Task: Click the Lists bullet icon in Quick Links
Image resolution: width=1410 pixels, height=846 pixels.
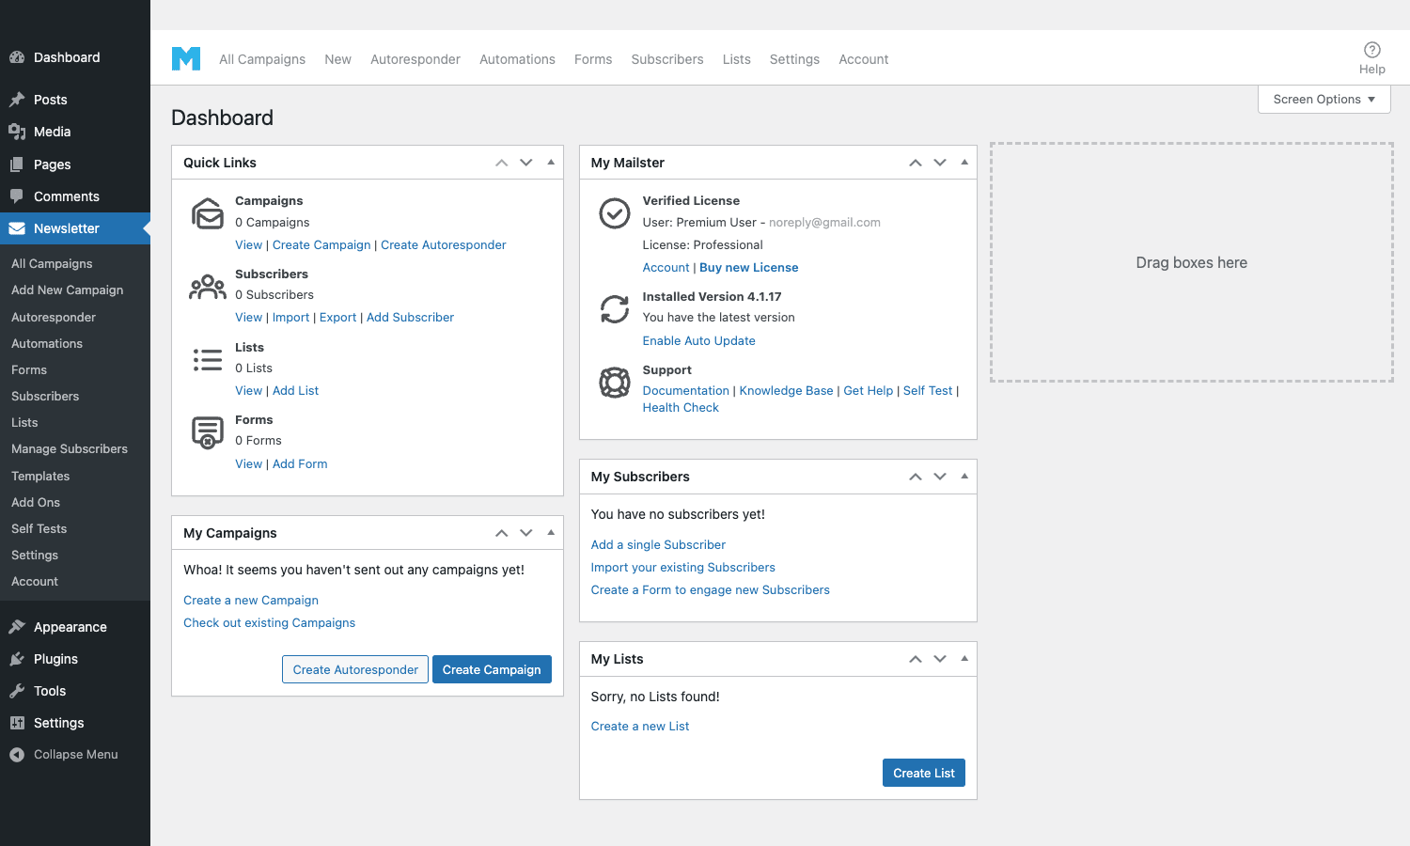Action: (208, 359)
